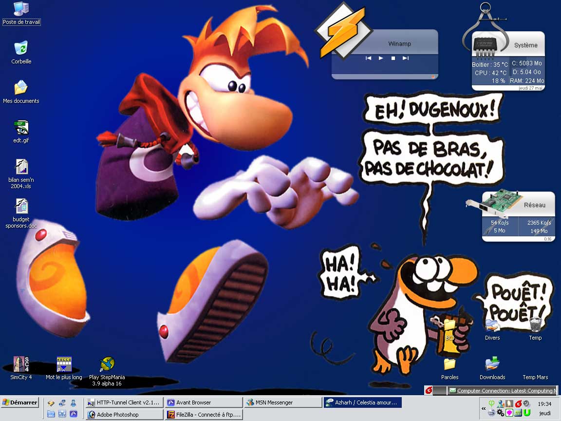The width and height of the screenshot is (561, 421).
Task: Expand hidden system tray icons
Action: tap(484, 408)
